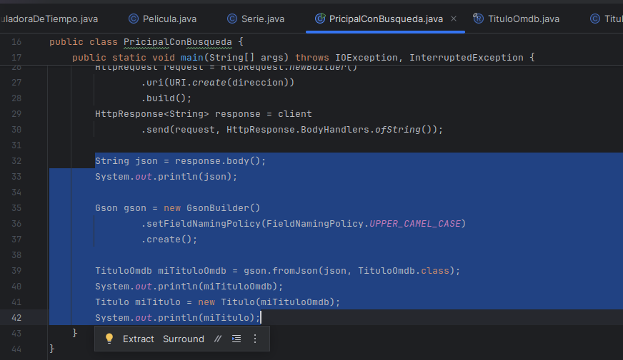
Task: Click 'new Titulo(miTituloOmdb)' on line 41
Action: pyautogui.click(x=266, y=302)
